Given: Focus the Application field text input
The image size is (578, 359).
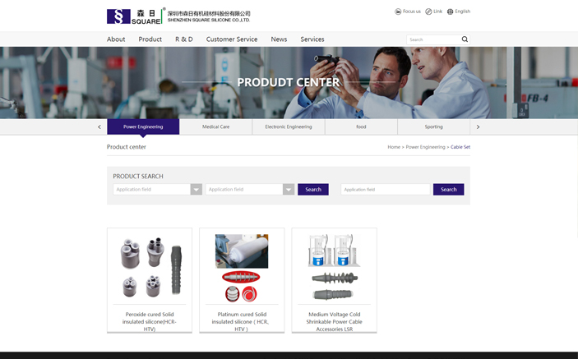Looking at the screenshot, I should pos(386,189).
